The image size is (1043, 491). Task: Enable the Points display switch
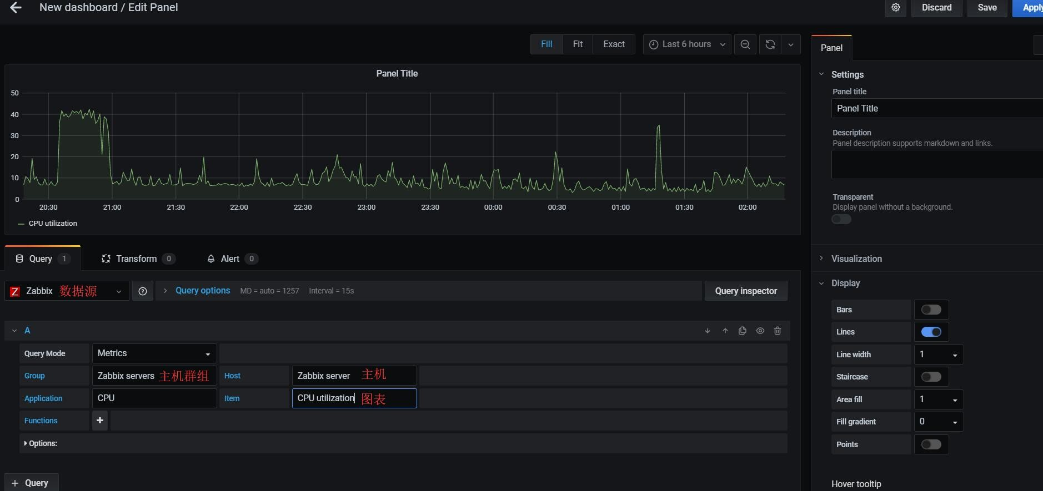click(931, 444)
